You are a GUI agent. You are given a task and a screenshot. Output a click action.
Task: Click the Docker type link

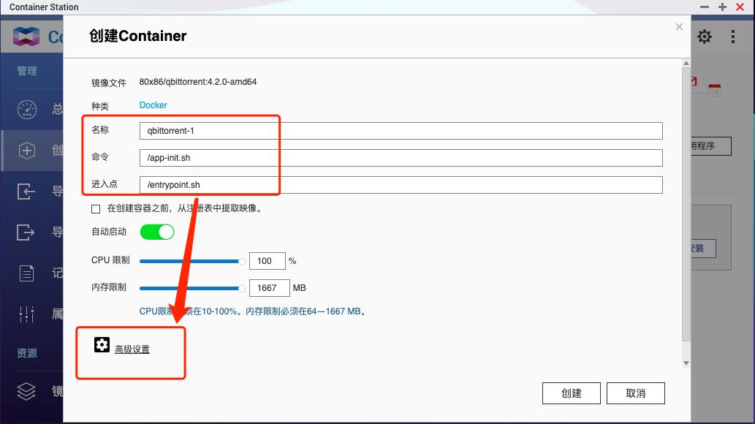click(153, 105)
